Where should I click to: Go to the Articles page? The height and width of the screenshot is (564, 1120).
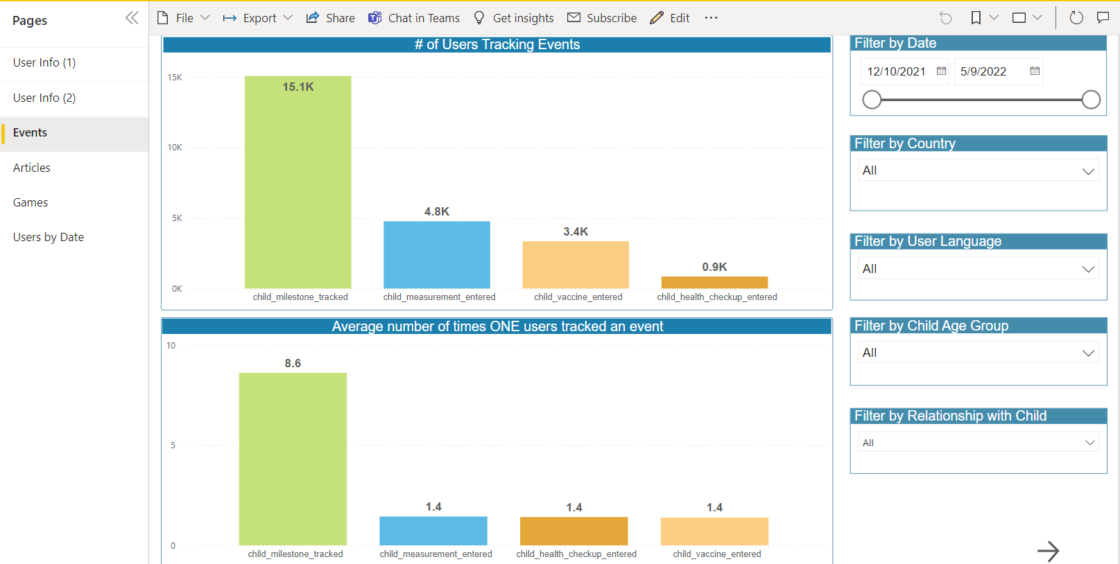point(74,168)
